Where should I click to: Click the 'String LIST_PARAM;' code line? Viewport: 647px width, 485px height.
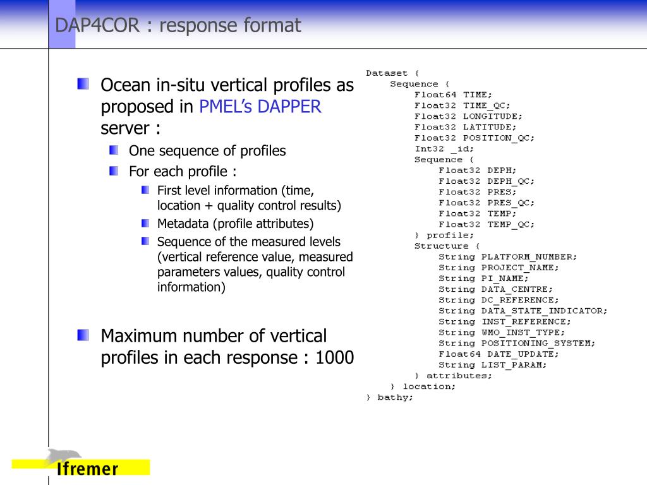[492, 365]
